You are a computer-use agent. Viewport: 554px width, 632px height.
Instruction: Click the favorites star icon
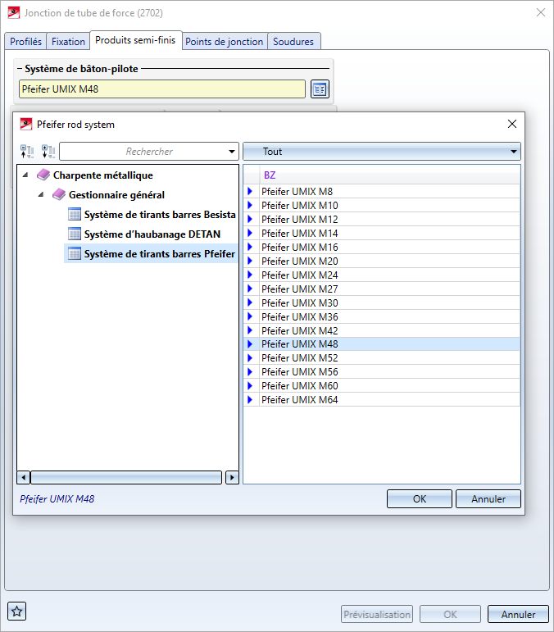[17, 612]
